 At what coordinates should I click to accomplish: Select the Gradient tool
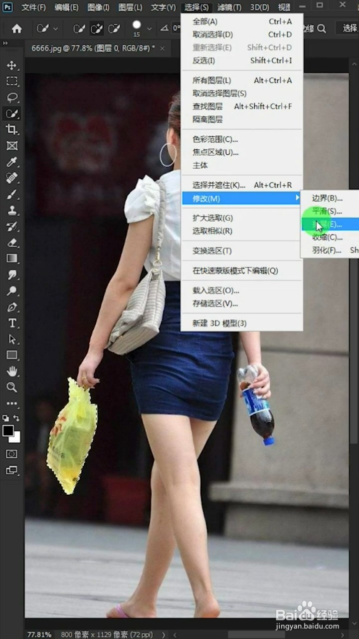pyautogui.click(x=12, y=259)
